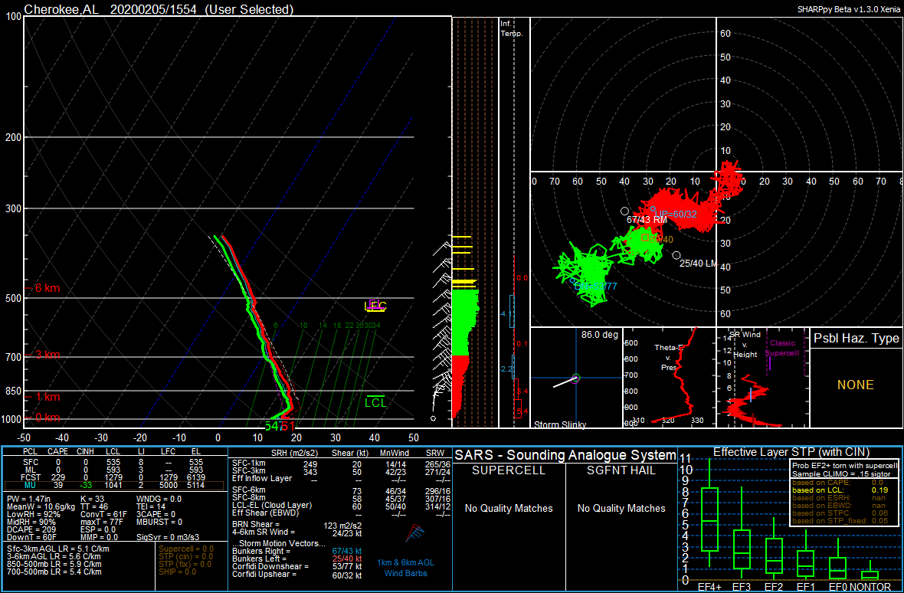The width and height of the screenshot is (904, 593).
Task: Click the green LCL marker on the skew-T
Action: (376, 401)
